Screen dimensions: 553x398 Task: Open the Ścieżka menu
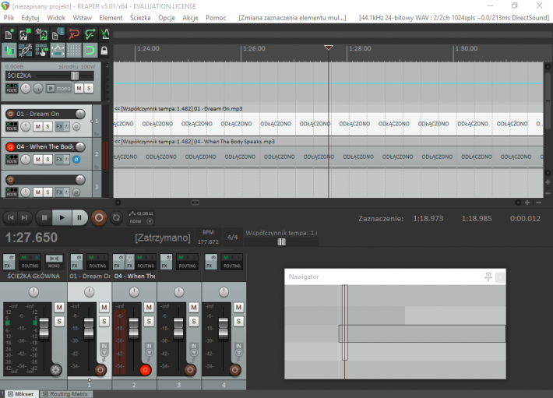click(x=140, y=18)
